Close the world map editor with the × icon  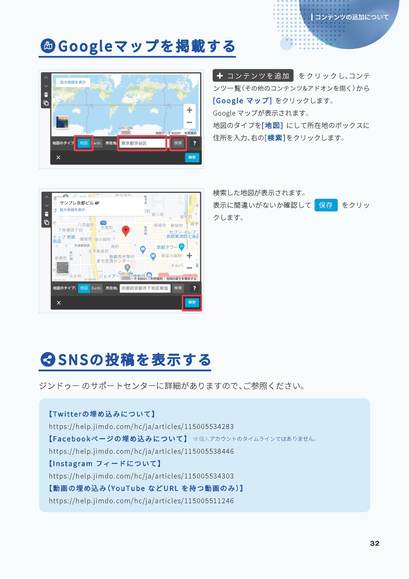[58, 157]
